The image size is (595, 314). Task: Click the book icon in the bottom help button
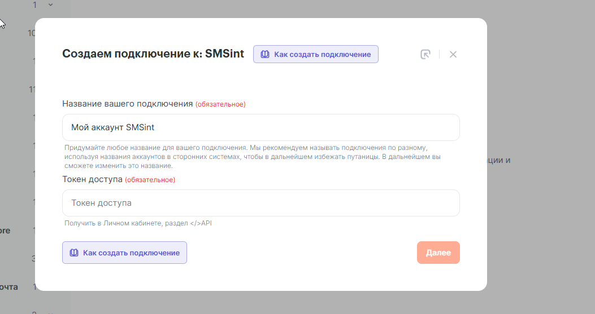(x=73, y=253)
